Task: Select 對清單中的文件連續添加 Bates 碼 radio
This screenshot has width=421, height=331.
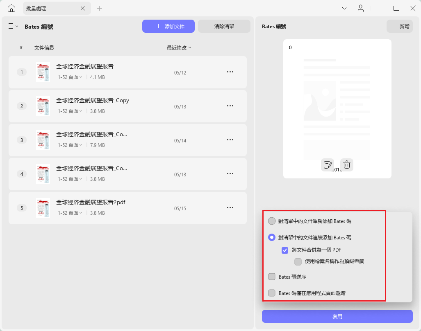Action: click(272, 237)
